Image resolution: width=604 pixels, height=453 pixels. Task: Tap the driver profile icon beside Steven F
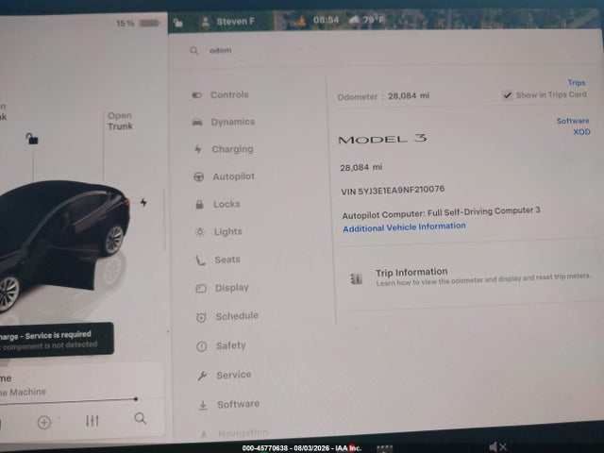click(206, 22)
